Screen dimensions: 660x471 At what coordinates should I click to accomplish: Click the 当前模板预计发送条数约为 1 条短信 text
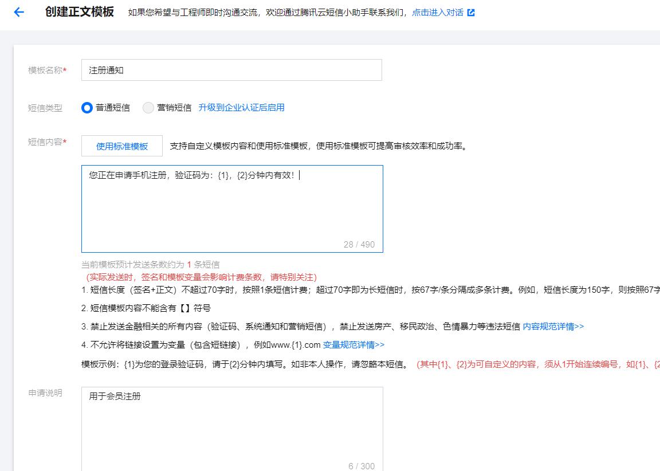(x=150, y=265)
